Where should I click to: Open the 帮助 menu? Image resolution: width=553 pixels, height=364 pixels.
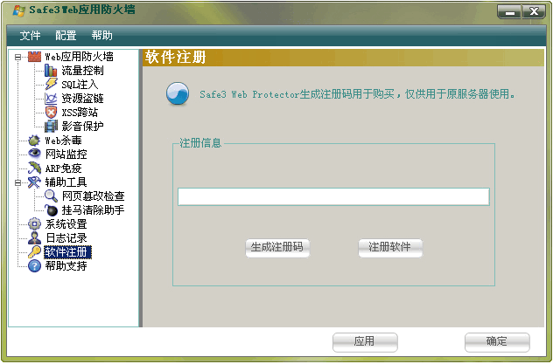[101, 36]
